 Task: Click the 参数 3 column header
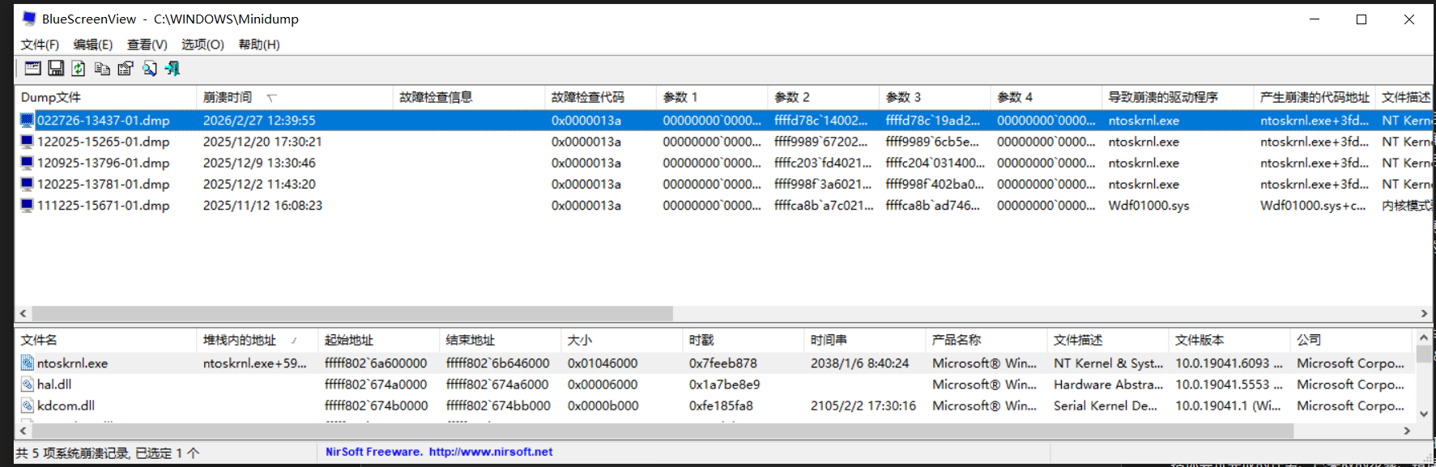tap(935, 97)
